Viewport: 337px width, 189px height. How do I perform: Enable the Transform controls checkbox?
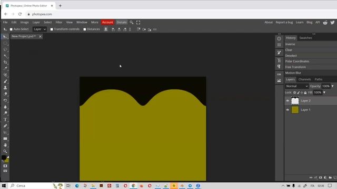pos(52,29)
